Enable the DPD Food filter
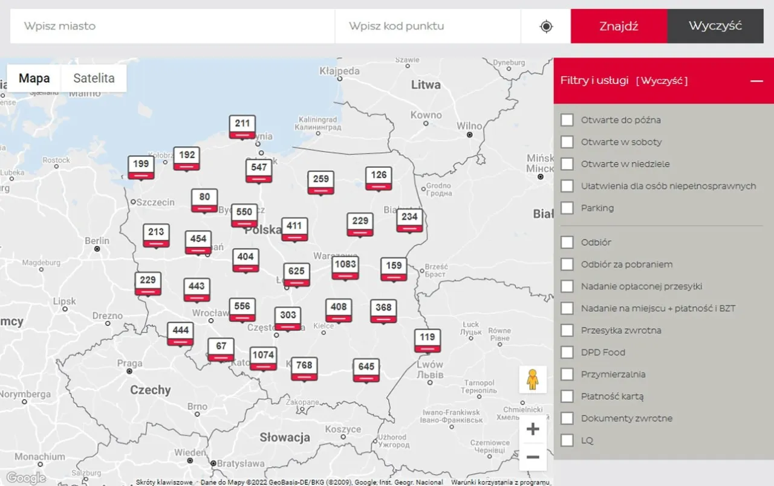Viewport: 774px width, 486px height. click(567, 352)
